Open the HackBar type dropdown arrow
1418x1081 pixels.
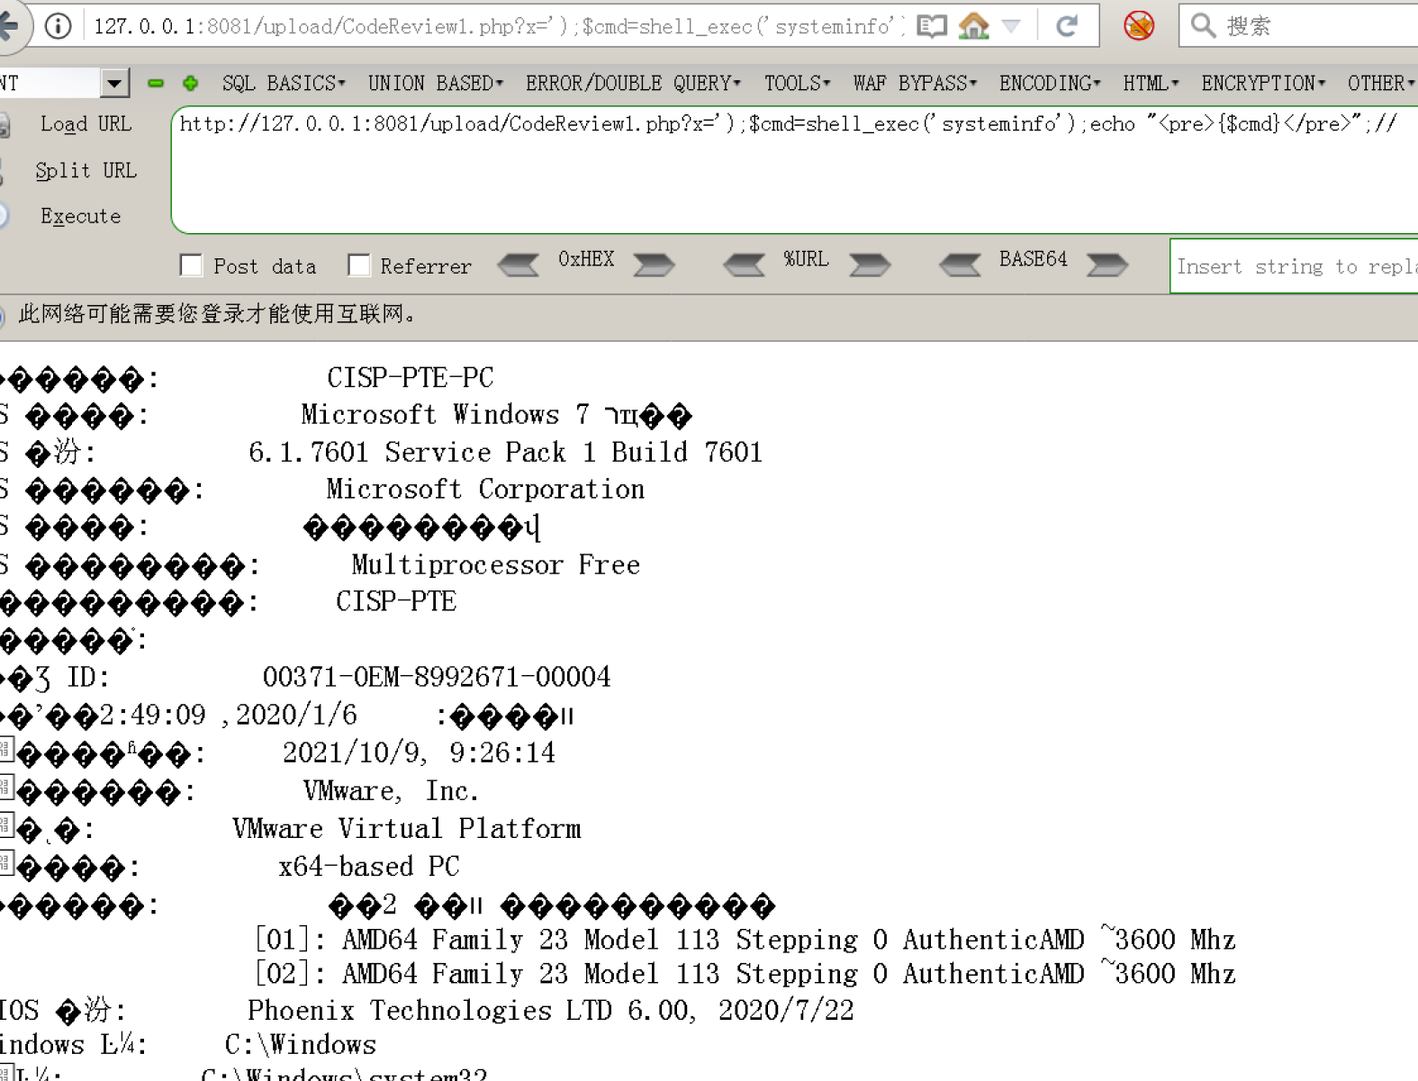point(114,84)
